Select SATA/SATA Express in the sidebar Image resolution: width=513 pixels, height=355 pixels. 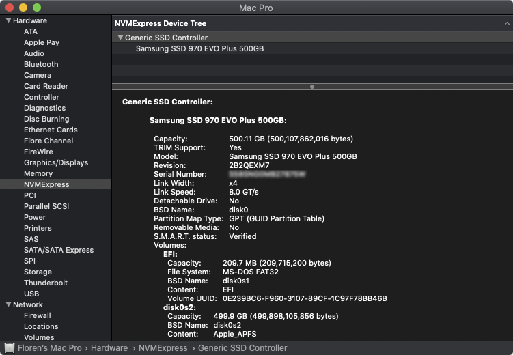tap(59, 250)
